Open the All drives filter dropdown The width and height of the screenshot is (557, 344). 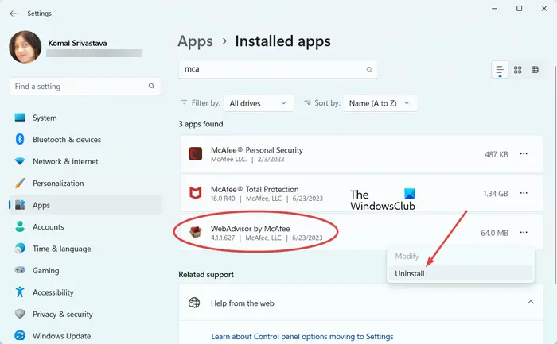tap(259, 103)
